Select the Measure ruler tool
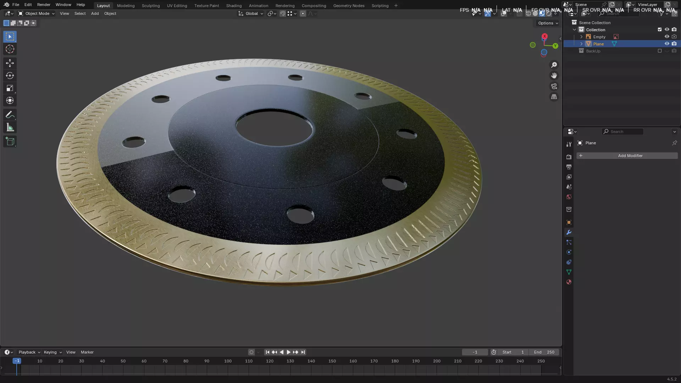The image size is (681, 383). coord(10,127)
